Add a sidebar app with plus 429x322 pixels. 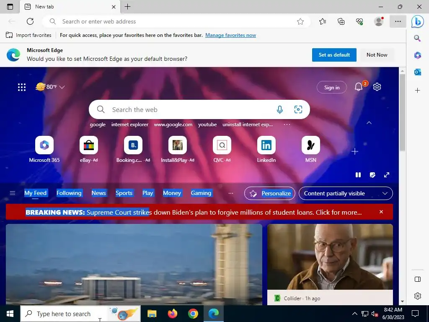pos(418,91)
